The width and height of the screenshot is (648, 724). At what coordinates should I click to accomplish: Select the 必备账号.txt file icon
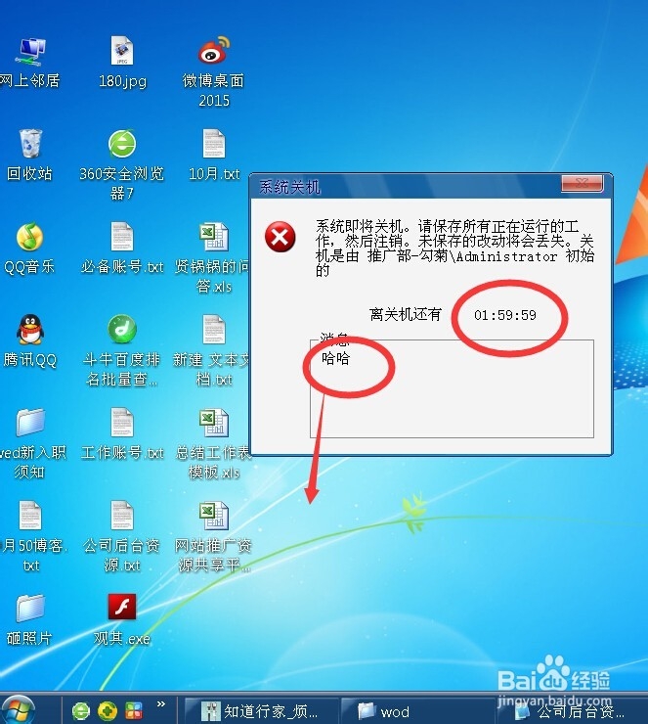[122, 237]
